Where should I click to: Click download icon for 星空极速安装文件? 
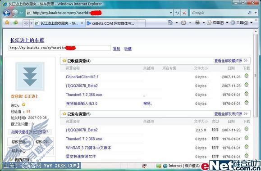tap(247, 156)
